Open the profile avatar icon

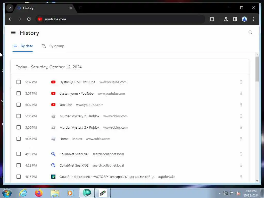pyautogui.click(x=244, y=19)
